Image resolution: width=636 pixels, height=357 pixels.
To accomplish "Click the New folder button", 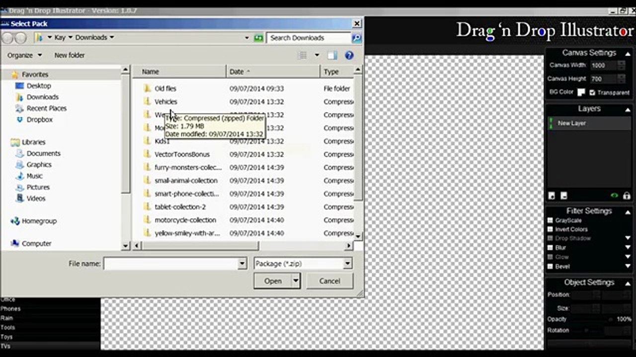I will (70, 56).
